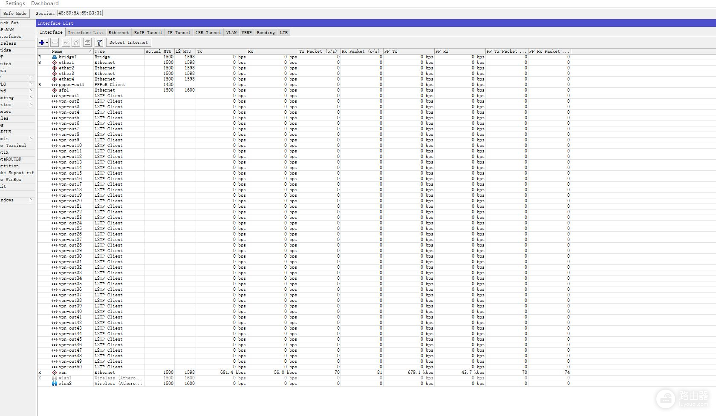Select the sfp1 interface icon
Image resolution: width=716 pixels, height=416 pixels.
[55, 90]
